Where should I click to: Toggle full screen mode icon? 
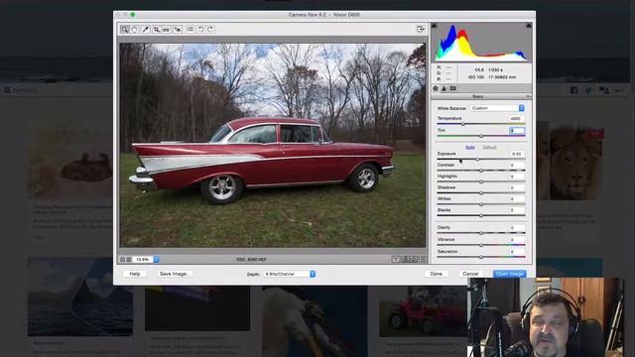coord(421,29)
